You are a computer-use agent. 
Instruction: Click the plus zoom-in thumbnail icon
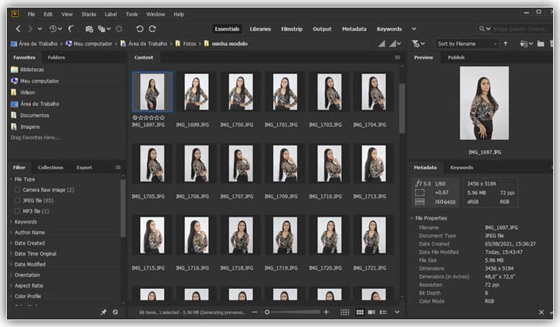(x=326, y=312)
